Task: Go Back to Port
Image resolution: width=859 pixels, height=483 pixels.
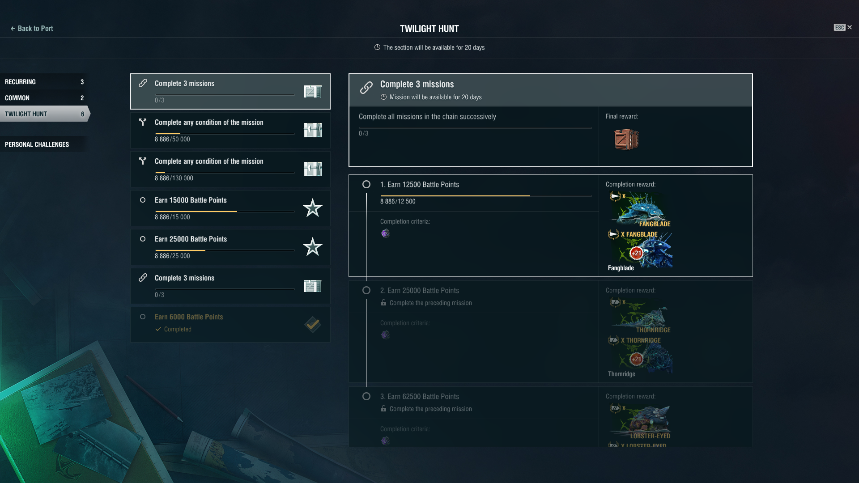Action: click(x=31, y=28)
